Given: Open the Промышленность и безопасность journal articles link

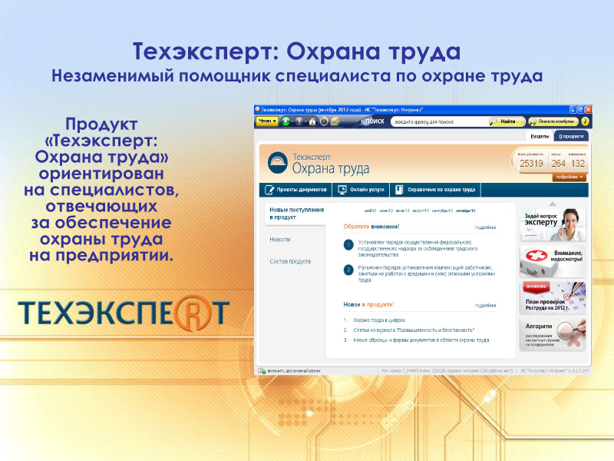Looking at the screenshot, I should click(x=414, y=330).
